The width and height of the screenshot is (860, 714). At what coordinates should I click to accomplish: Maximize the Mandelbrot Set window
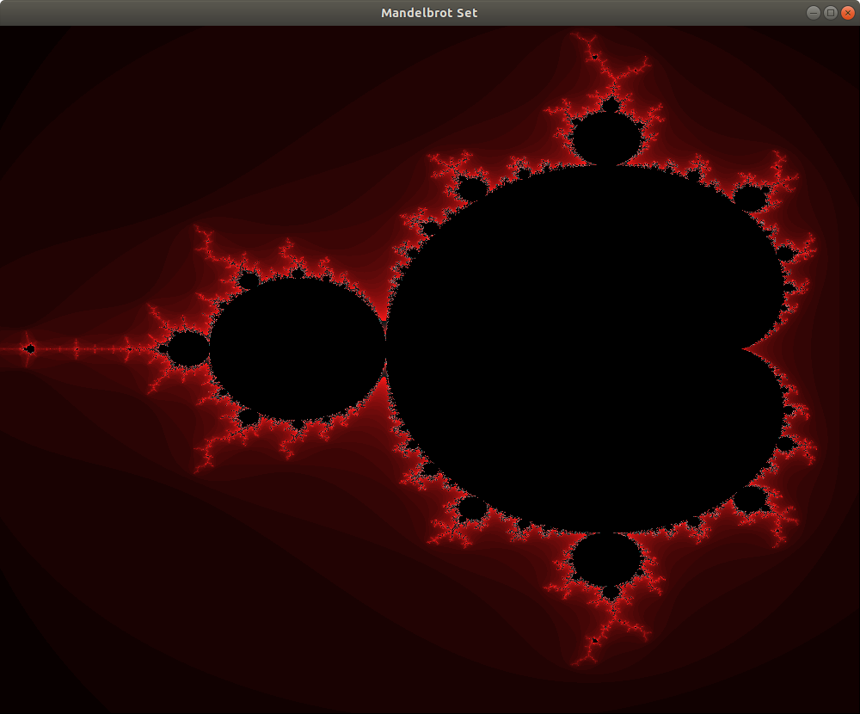coord(830,12)
